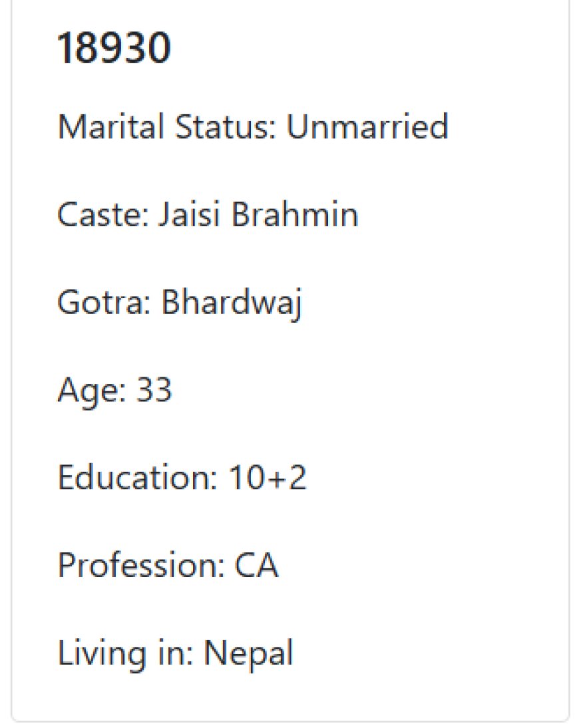Click the Caste: Jaisi Brahmin text
Screen dimensions: 579x726
click(x=208, y=214)
